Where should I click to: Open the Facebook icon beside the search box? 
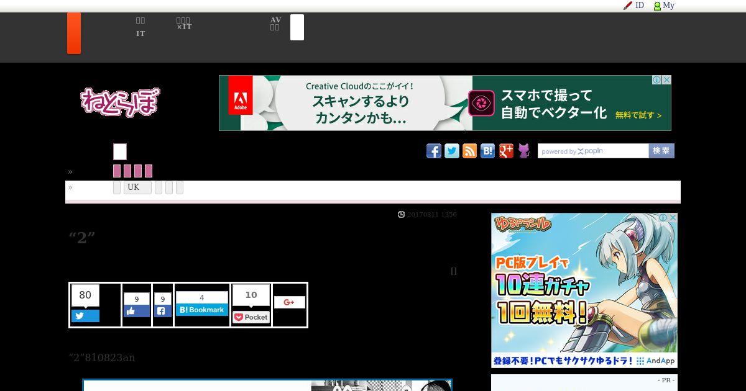point(434,151)
